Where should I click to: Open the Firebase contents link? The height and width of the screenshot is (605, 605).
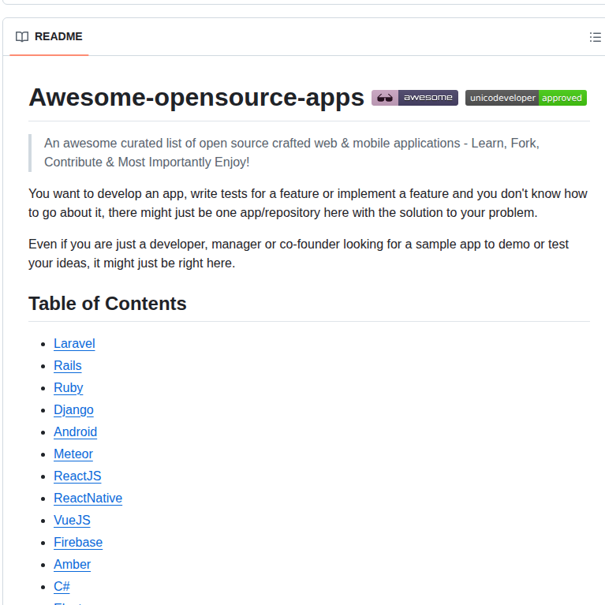tap(78, 542)
